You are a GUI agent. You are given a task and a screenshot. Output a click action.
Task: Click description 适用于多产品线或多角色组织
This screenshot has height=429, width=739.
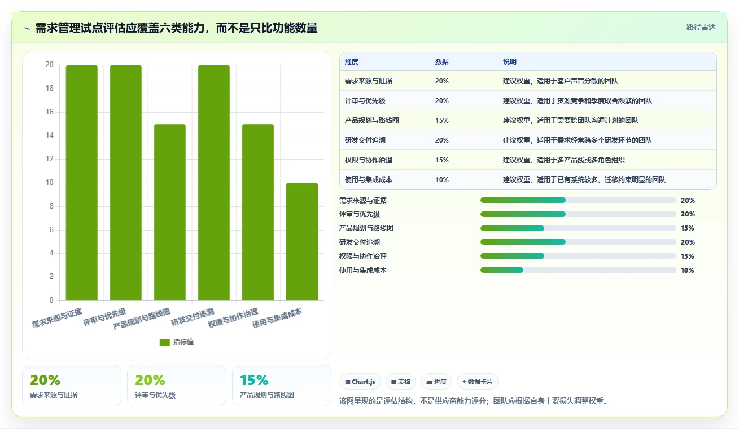coord(580,160)
